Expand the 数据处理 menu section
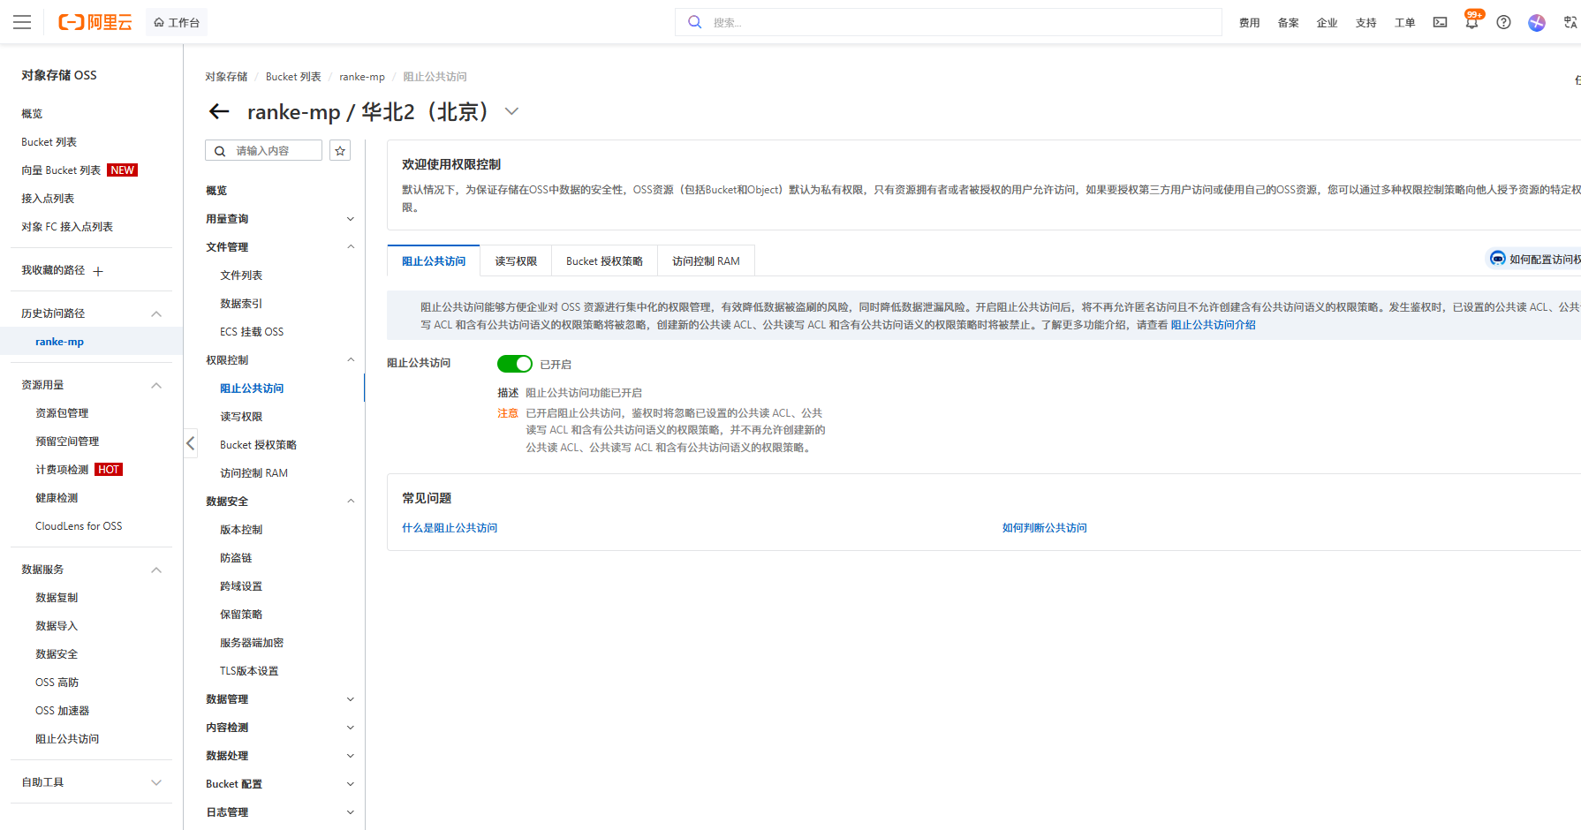 coord(351,756)
